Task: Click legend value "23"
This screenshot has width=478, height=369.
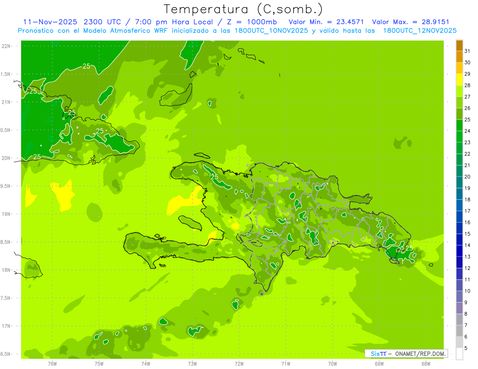Action: (468, 142)
